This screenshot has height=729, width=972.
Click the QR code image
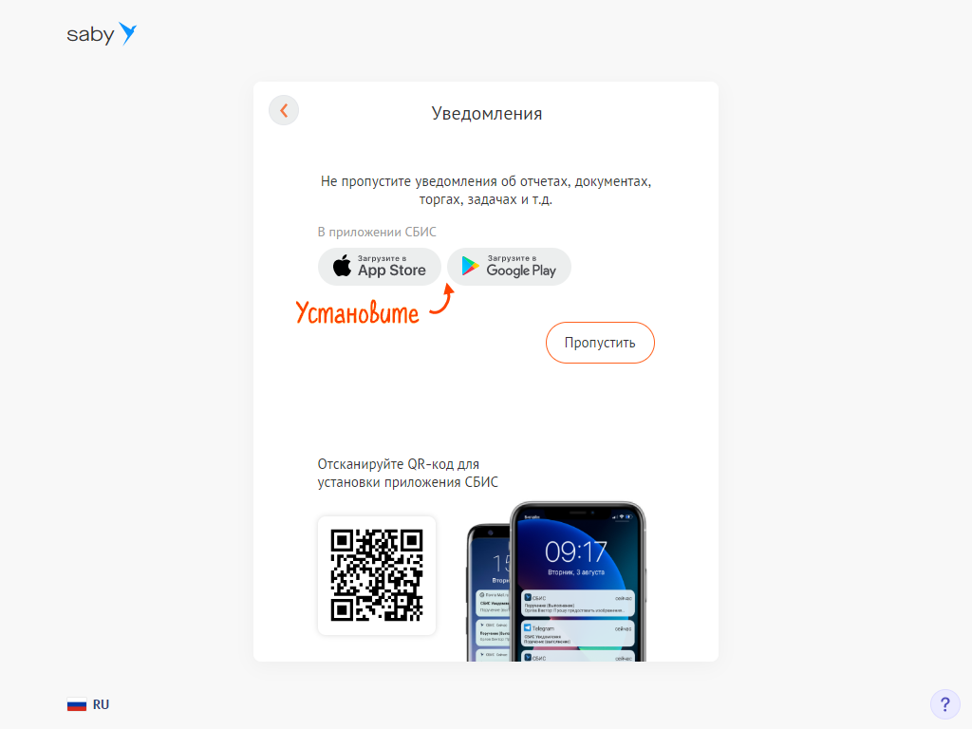coord(377,575)
